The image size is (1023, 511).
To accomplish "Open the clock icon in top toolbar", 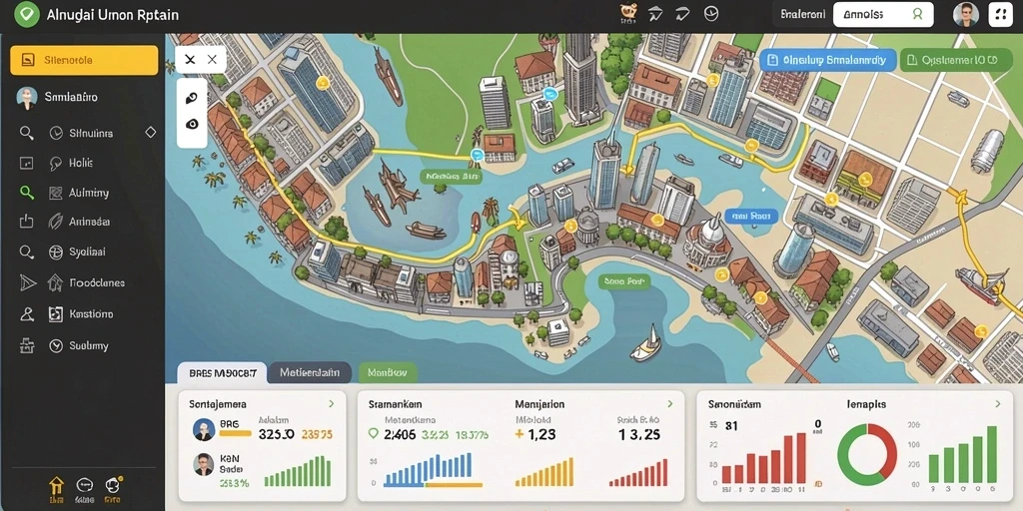I will [x=711, y=13].
